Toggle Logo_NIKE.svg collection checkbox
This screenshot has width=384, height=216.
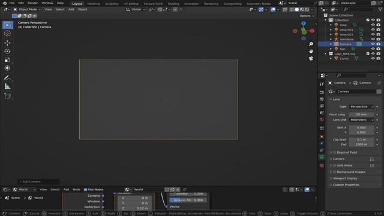368,53
